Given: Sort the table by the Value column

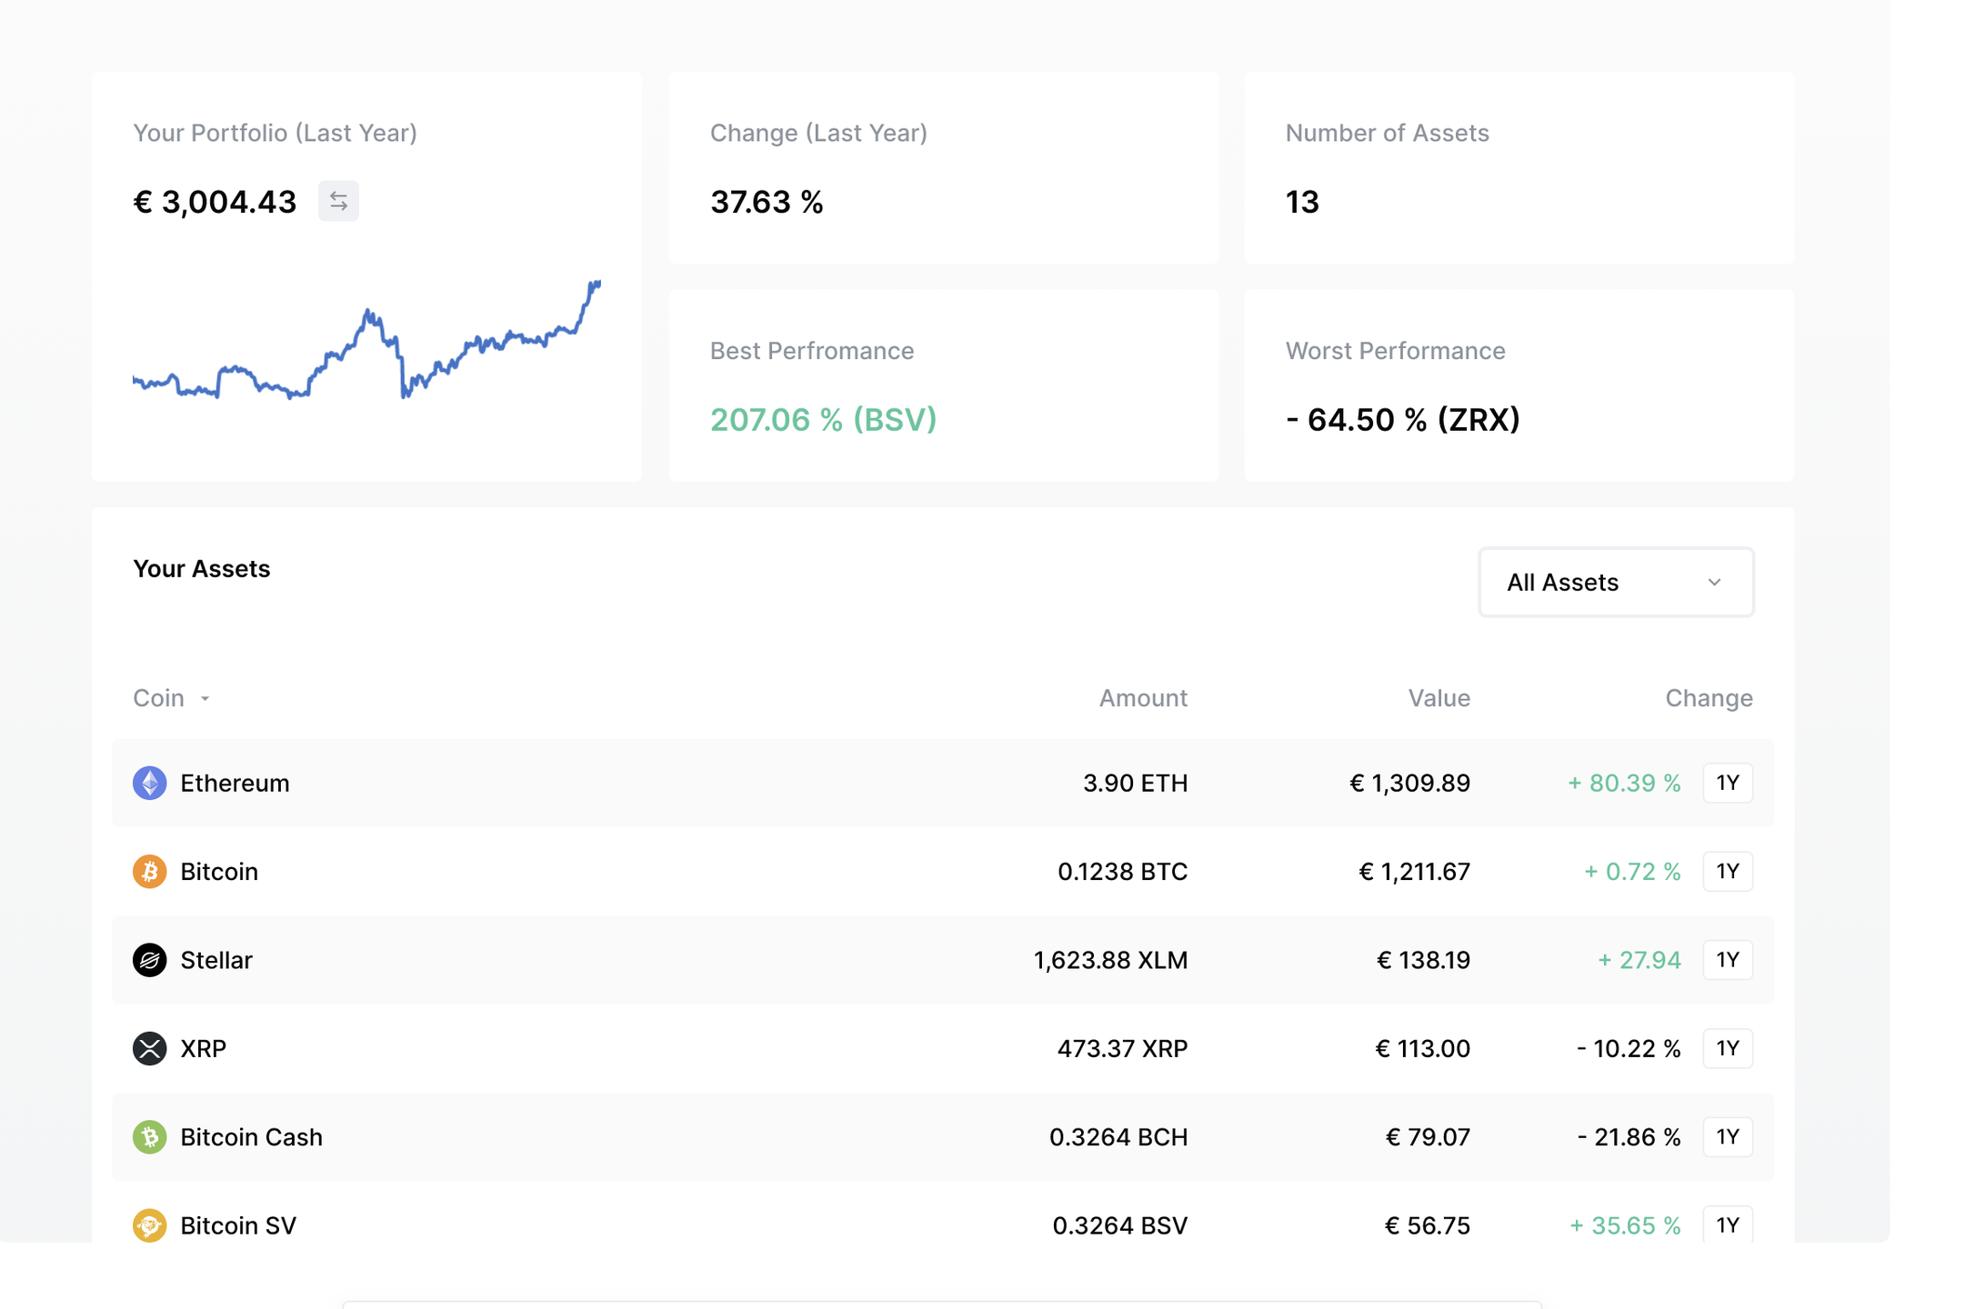Looking at the screenshot, I should pyautogui.click(x=1439, y=698).
